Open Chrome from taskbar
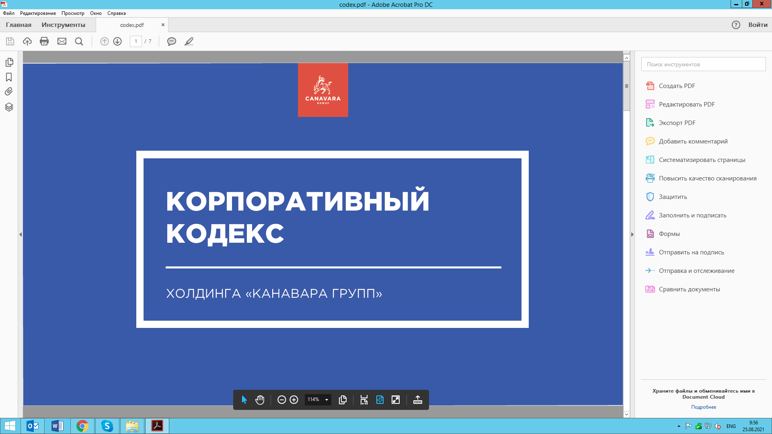Image resolution: width=772 pixels, height=434 pixels. (82, 426)
